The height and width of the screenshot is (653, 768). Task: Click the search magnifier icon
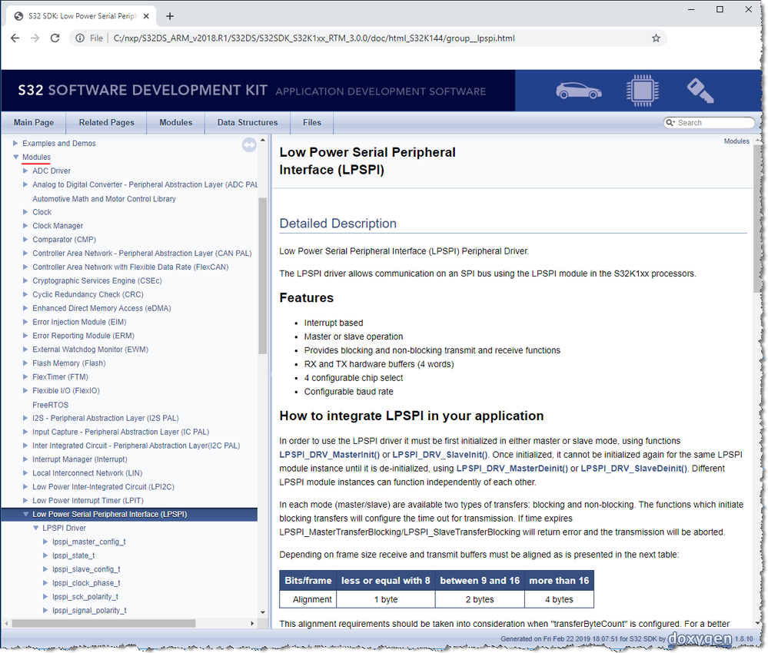670,122
